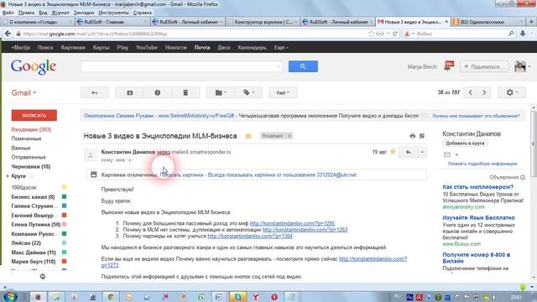
Task: Open the ad 'Как стать миллионером?'
Action: (477, 187)
